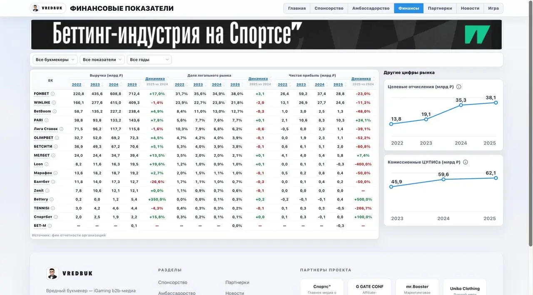Open info icon next to PARI
The image size is (533, 295).
[x=47, y=120]
